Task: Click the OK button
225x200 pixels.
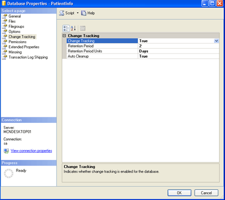Action: click(179, 193)
